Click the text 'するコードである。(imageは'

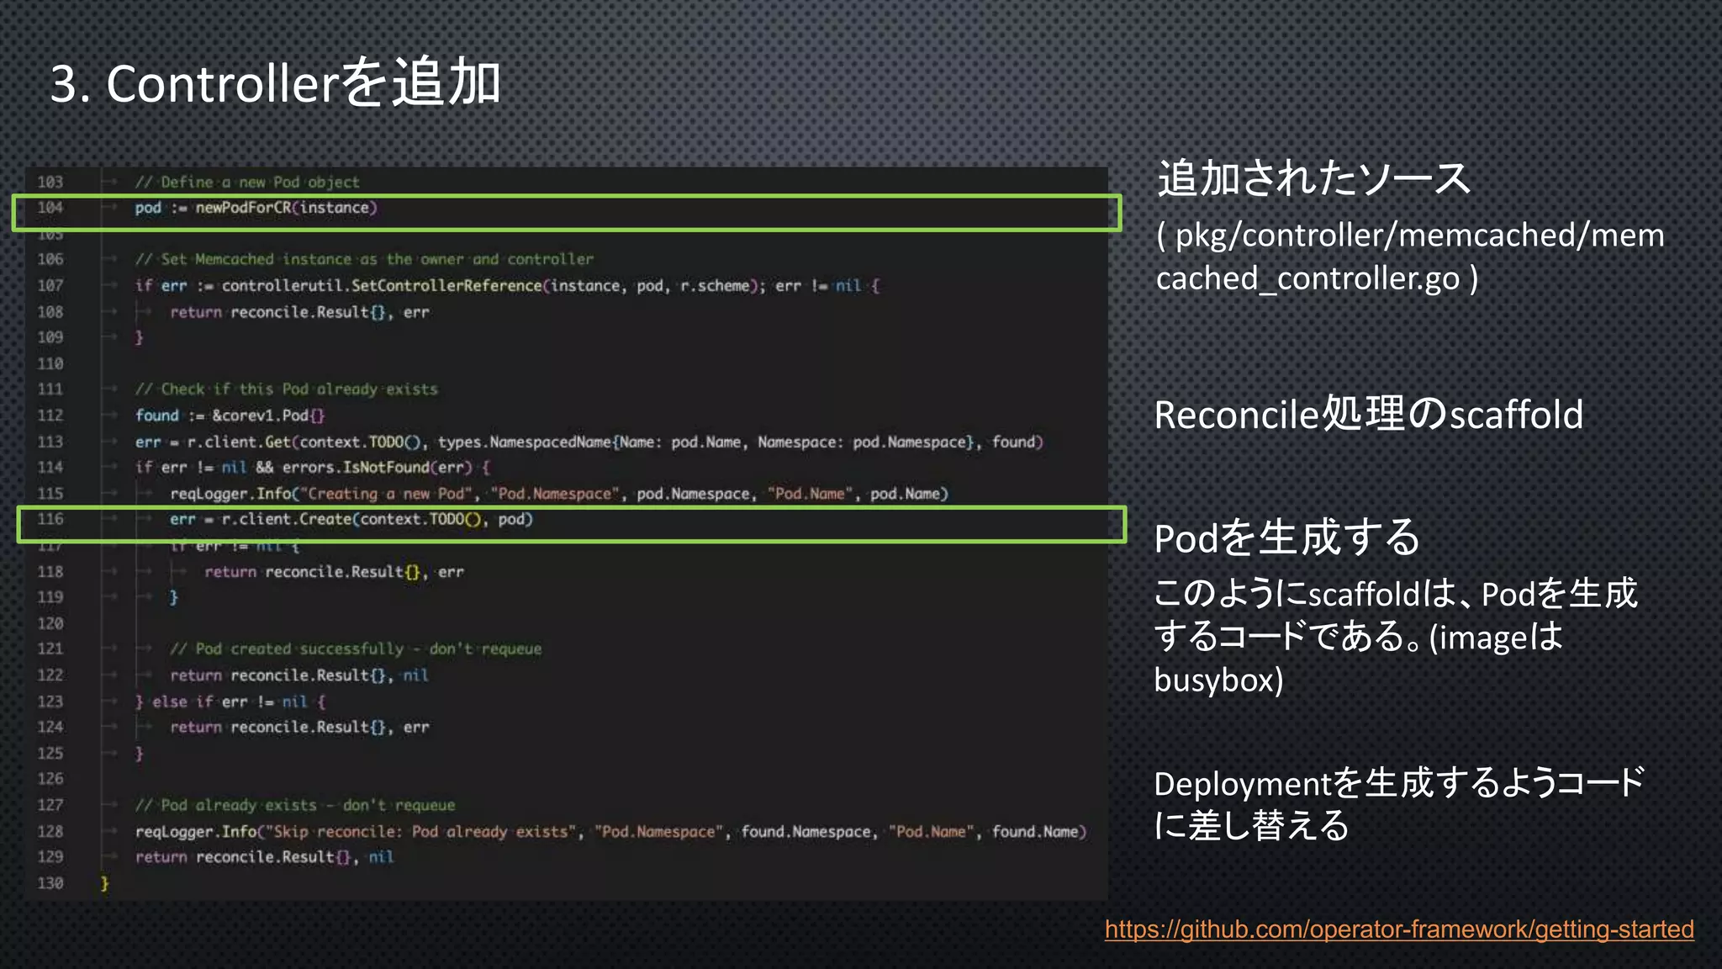[x=1359, y=637]
